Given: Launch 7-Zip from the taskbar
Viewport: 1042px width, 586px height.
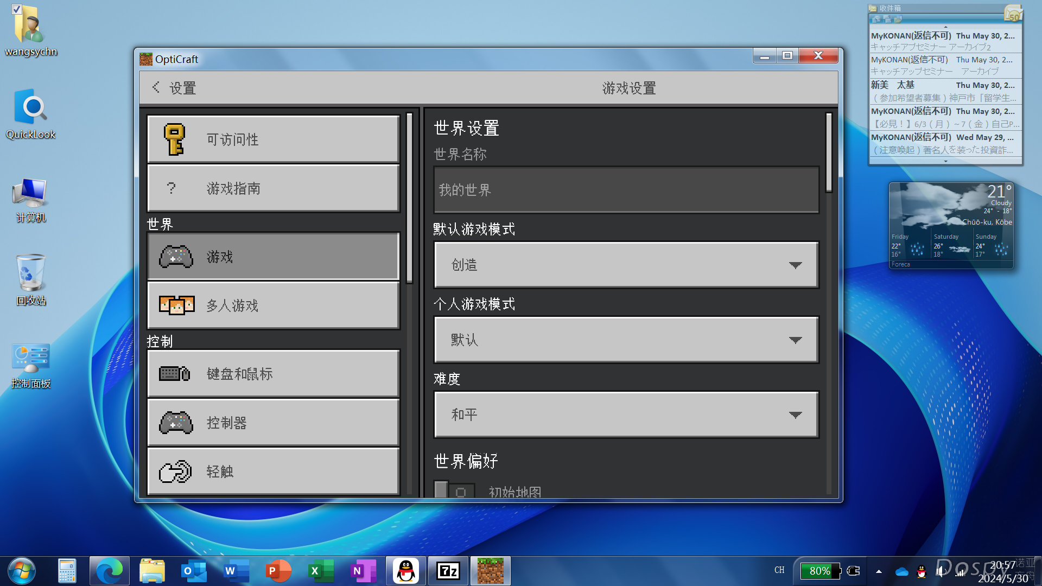Looking at the screenshot, I should 448,571.
